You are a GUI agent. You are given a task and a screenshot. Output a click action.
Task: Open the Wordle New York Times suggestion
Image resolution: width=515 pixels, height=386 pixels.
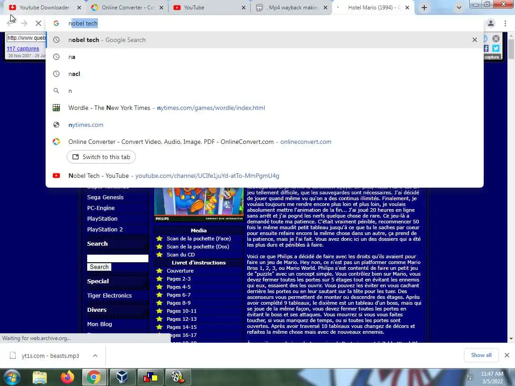coord(264,108)
